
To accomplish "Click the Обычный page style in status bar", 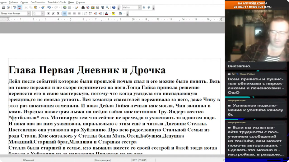I will 28,160.
